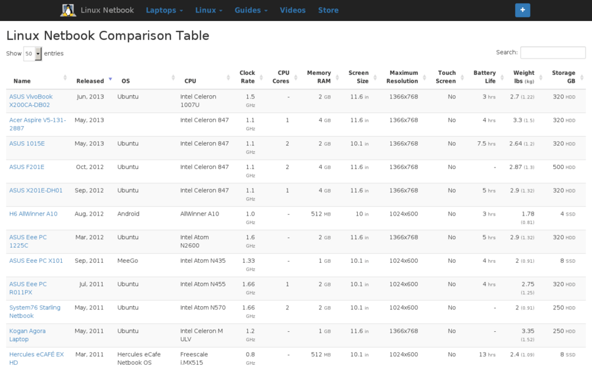Open System76 Starling Netbook link
This screenshot has width=592, height=370.
pyautogui.click(x=35, y=312)
